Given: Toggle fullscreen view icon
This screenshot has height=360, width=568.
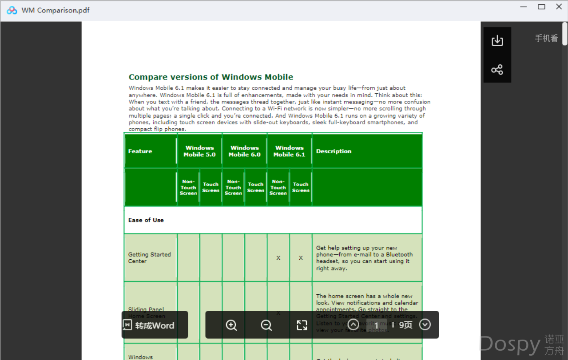Looking at the screenshot, I should tap(302, 325).
